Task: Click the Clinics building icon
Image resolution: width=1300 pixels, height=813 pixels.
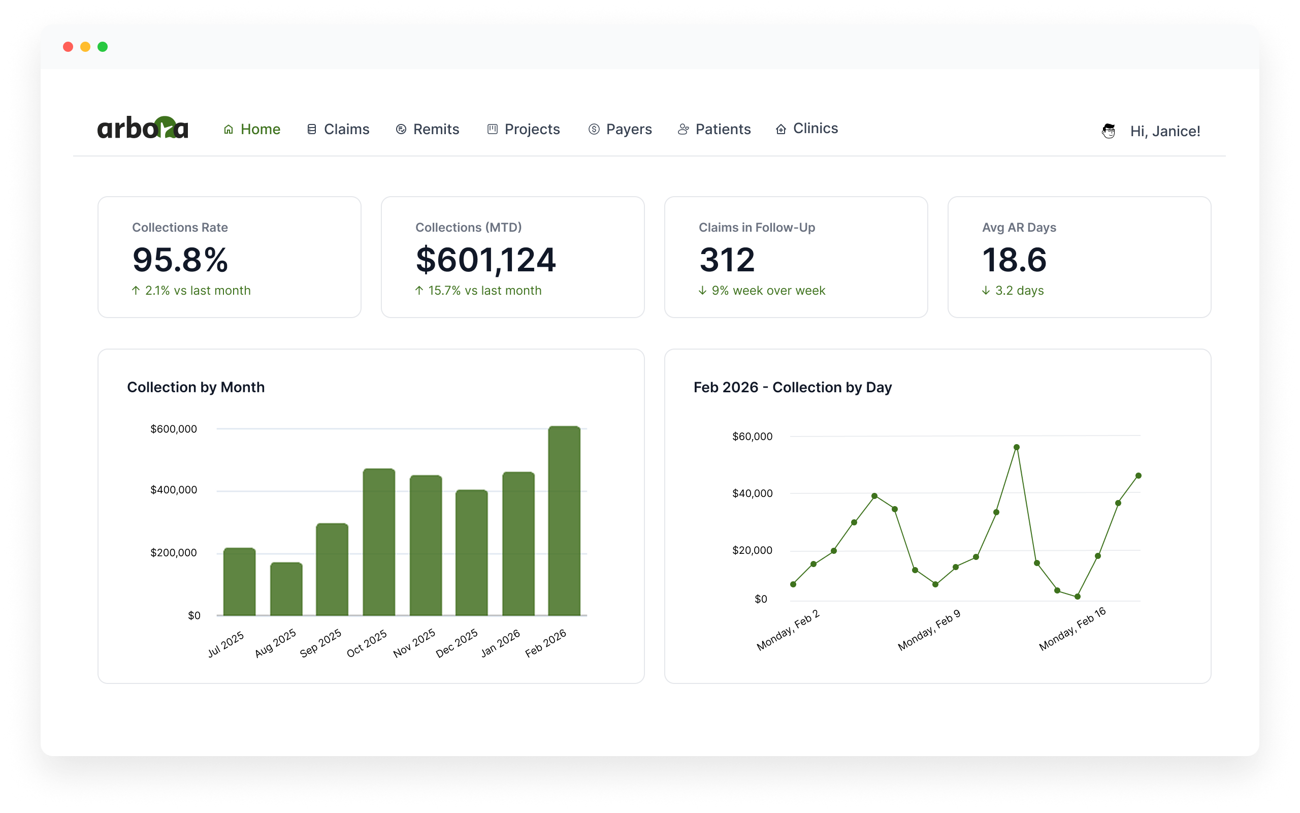Action: (x=781, y=129)
